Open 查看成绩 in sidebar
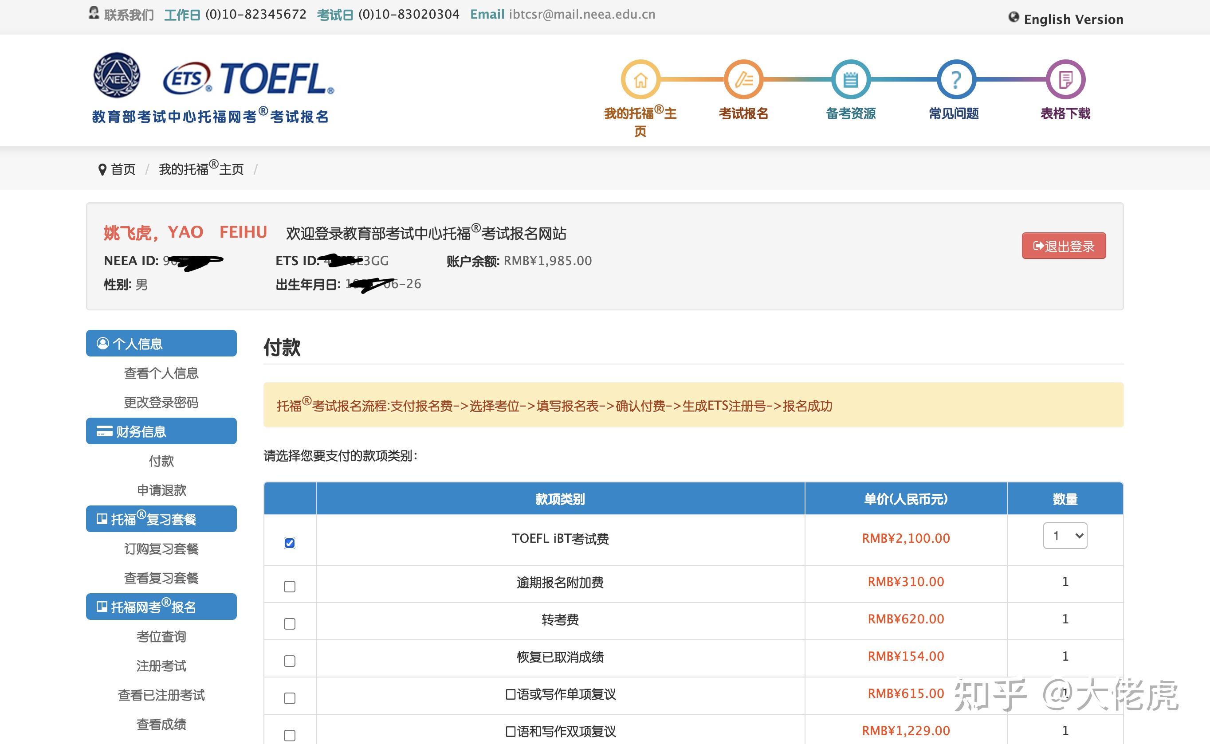The width and height of the screenshot is (1210, 744). (161, 724)
